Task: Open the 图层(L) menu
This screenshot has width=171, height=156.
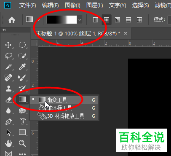Action: (94, 5)
